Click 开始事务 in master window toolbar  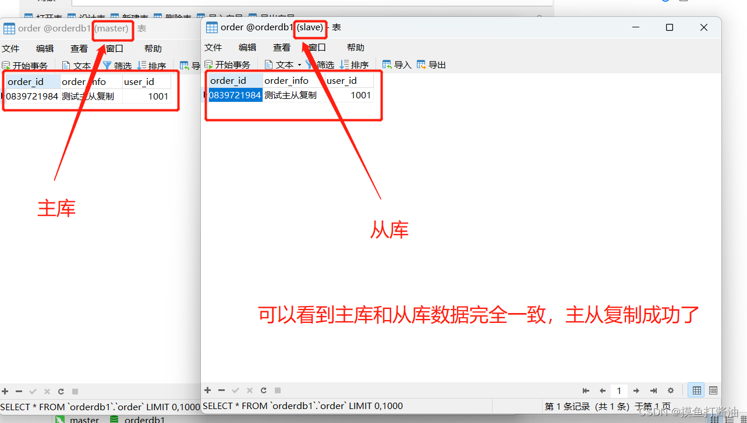pos(25,66)
